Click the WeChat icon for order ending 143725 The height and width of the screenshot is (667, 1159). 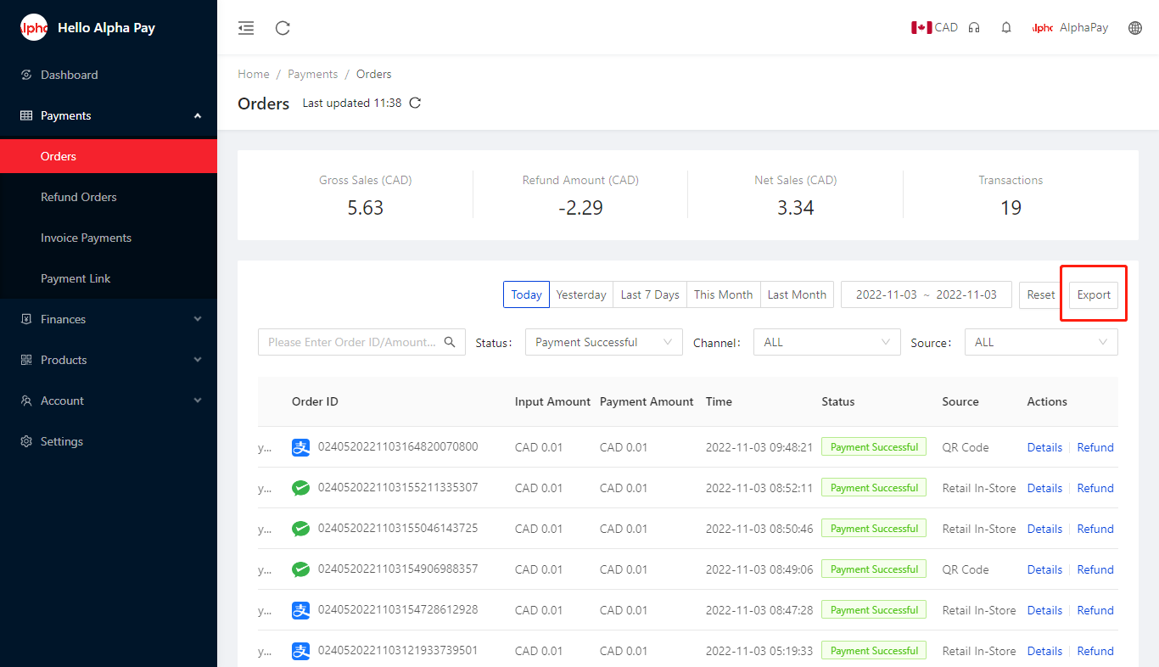301,529
